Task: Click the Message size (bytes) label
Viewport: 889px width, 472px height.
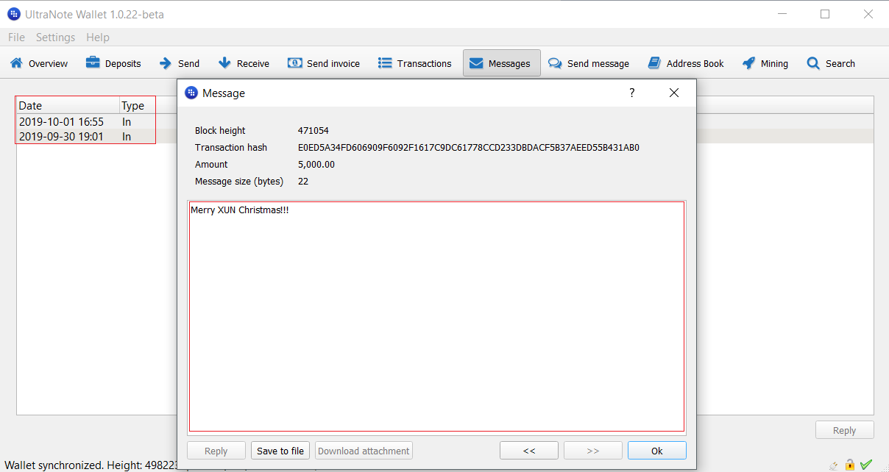Action: point(239,181)
